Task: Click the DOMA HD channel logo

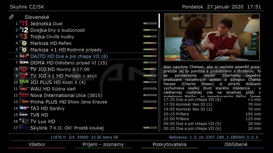Action: (x=24, y=62)
